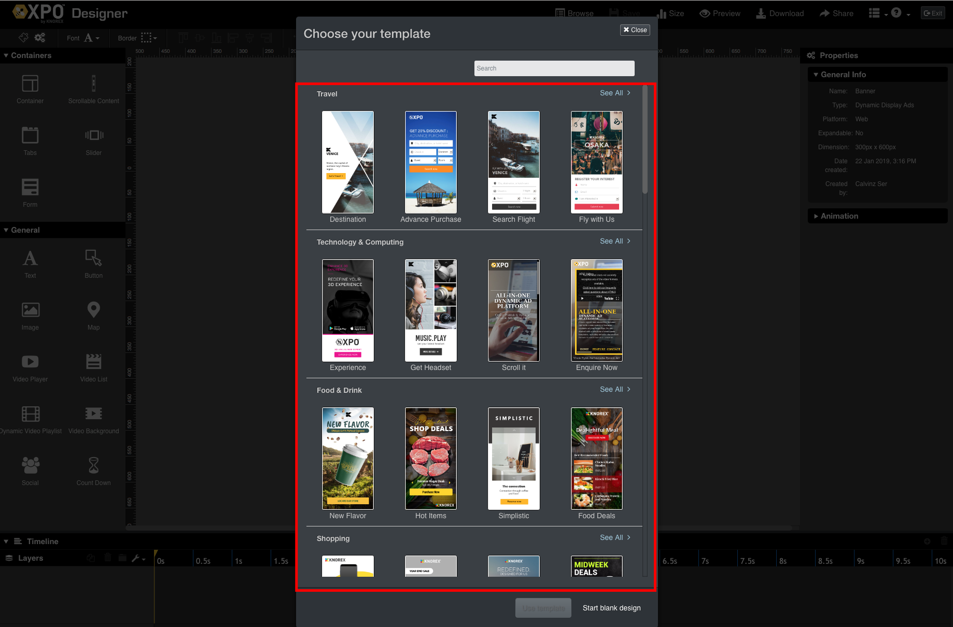
Task: Choose the Advance Purchase template
Action: [x=430, y=162]
